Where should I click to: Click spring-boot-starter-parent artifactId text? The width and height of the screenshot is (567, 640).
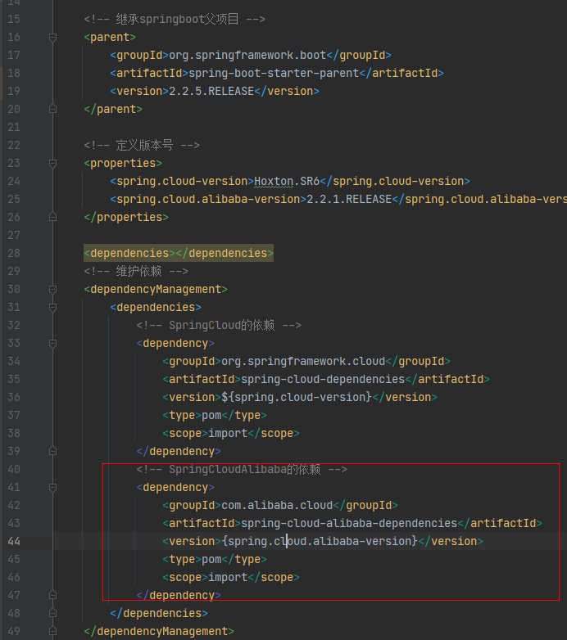click(x=274, y=73)
